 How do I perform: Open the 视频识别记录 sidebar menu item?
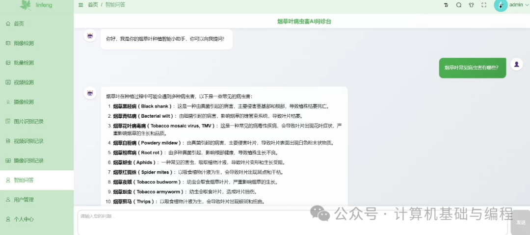point(37,141)
